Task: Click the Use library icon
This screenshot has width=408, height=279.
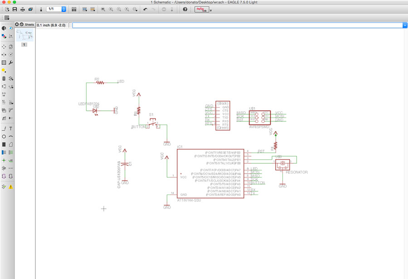Action: [x=74, y=9]
